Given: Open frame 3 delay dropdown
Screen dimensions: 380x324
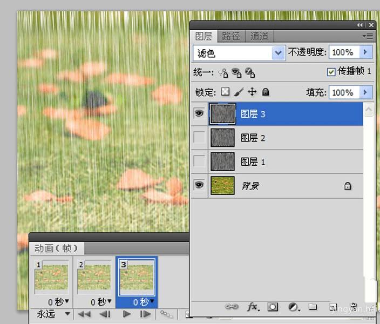Looking at the screenshot, I should pyautogui.click(x=152, y=301).
